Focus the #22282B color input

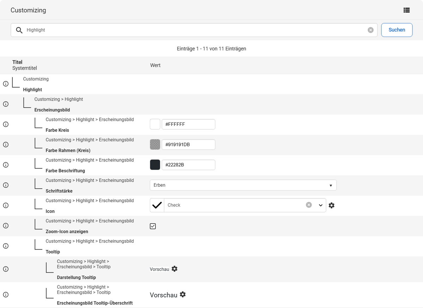coord(189,165)
